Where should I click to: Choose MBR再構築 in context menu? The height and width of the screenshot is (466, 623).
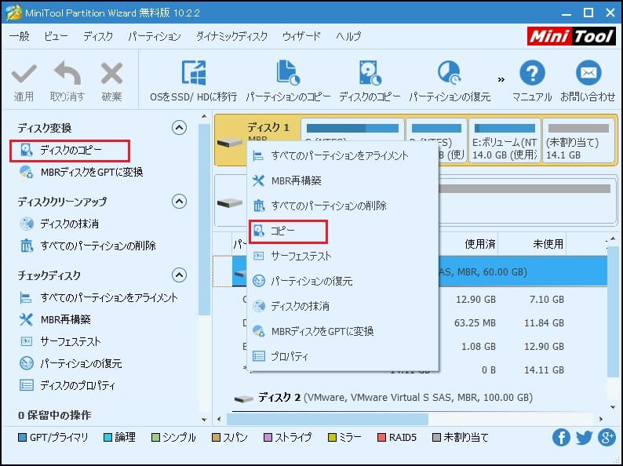pyautogui.click(x=343, y=181)
